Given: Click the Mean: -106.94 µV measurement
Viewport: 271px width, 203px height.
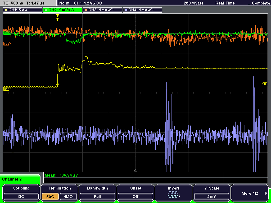Looking at the screenshot, I should tap(61, 175).
